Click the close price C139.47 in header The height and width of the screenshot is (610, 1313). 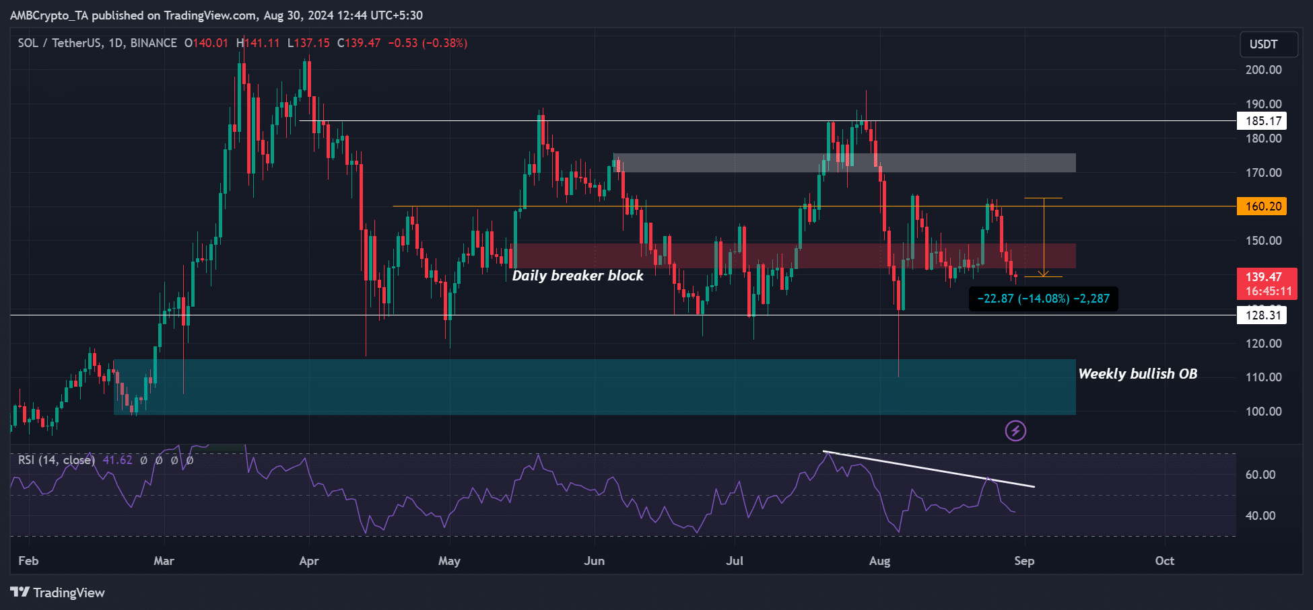click(x=359, y=43)
